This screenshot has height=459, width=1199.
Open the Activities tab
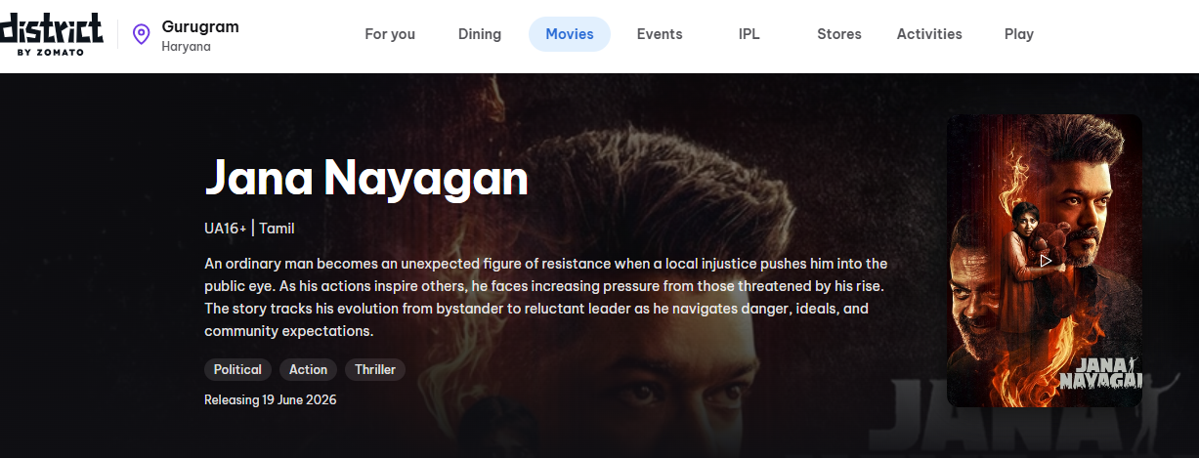[x=929, y=34]
